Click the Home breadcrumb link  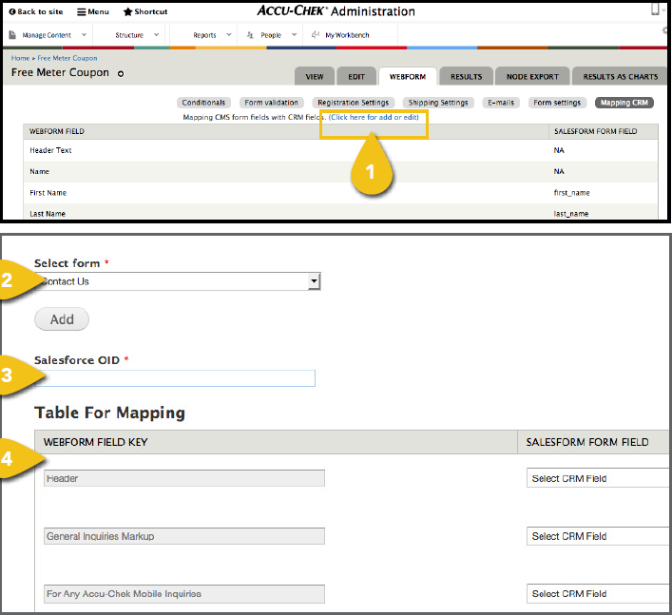click(20, 58)
